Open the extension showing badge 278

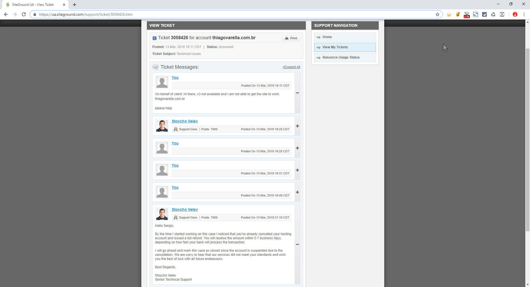pyautogui.click(x=467, y=15)
